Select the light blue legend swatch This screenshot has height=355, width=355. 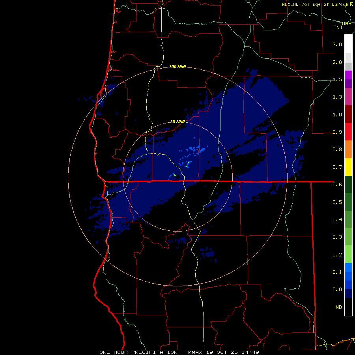348,267
